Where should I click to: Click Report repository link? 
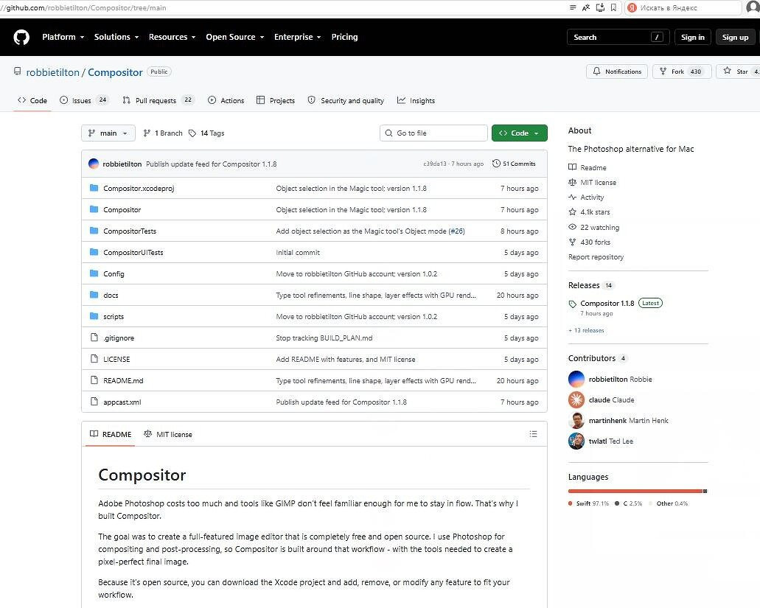click(x=596, y=256)
